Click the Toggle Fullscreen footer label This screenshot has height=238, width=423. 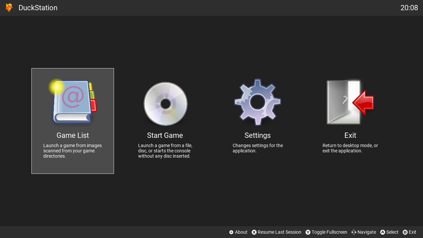tap(329, 232)
